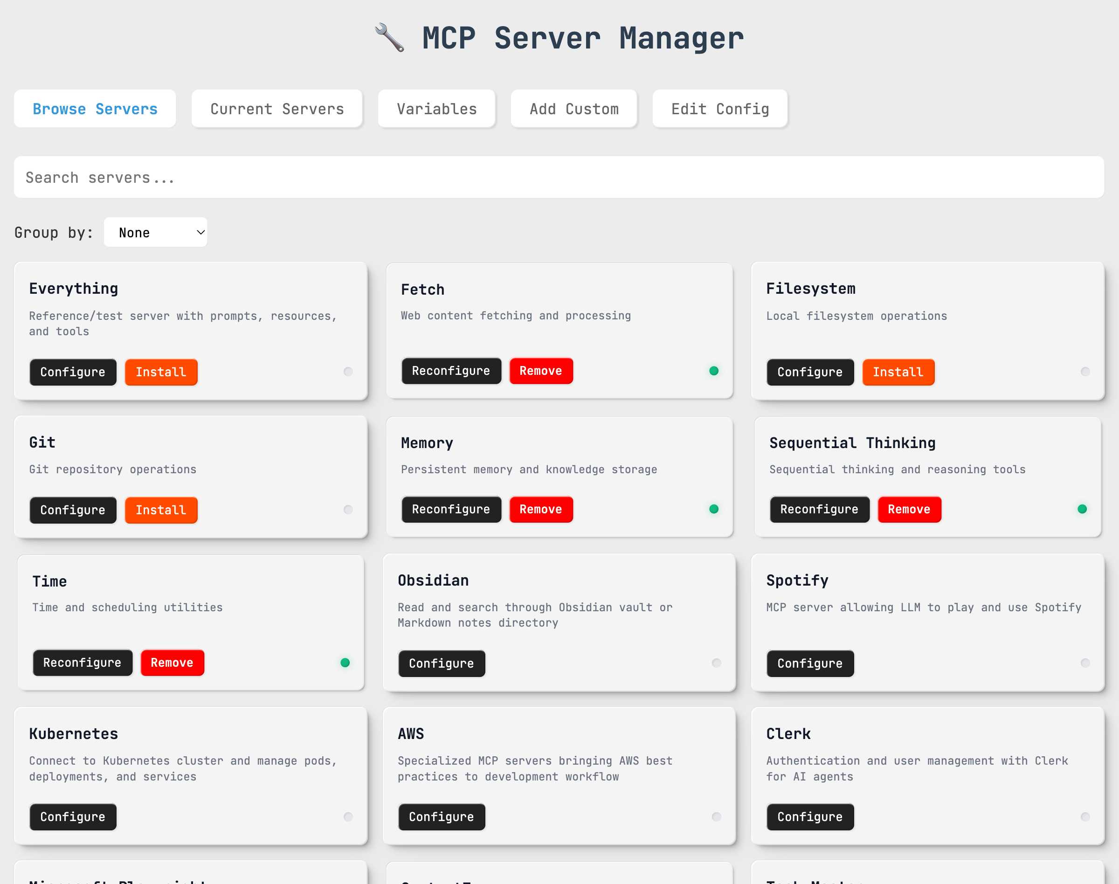This screenshot has height=884, width=1119.
Task: Click the green status dot on Time card
Action: pyautogui.click(x=345, y=663)
